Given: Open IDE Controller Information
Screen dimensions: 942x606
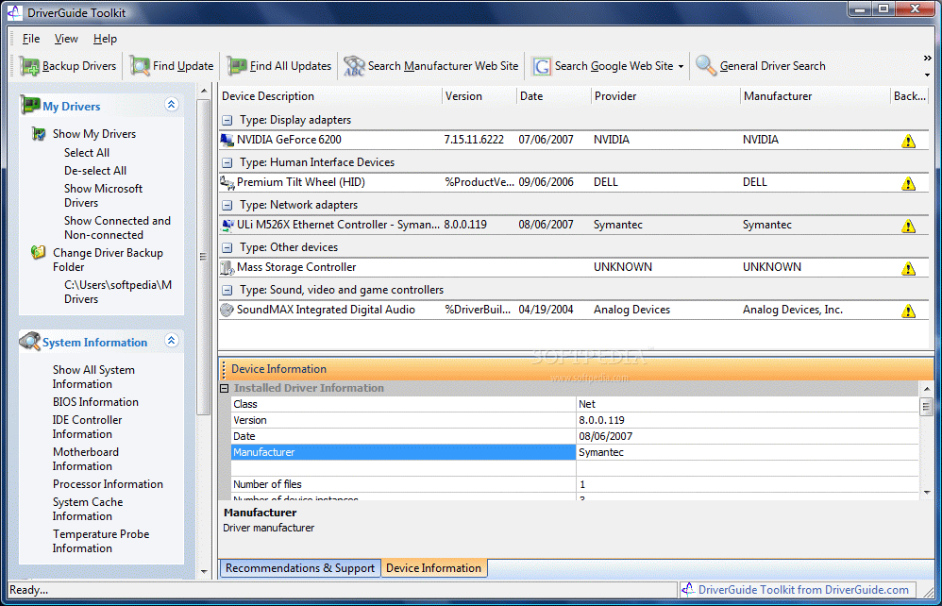Looking at the screenshot, I should pos(87,427).
